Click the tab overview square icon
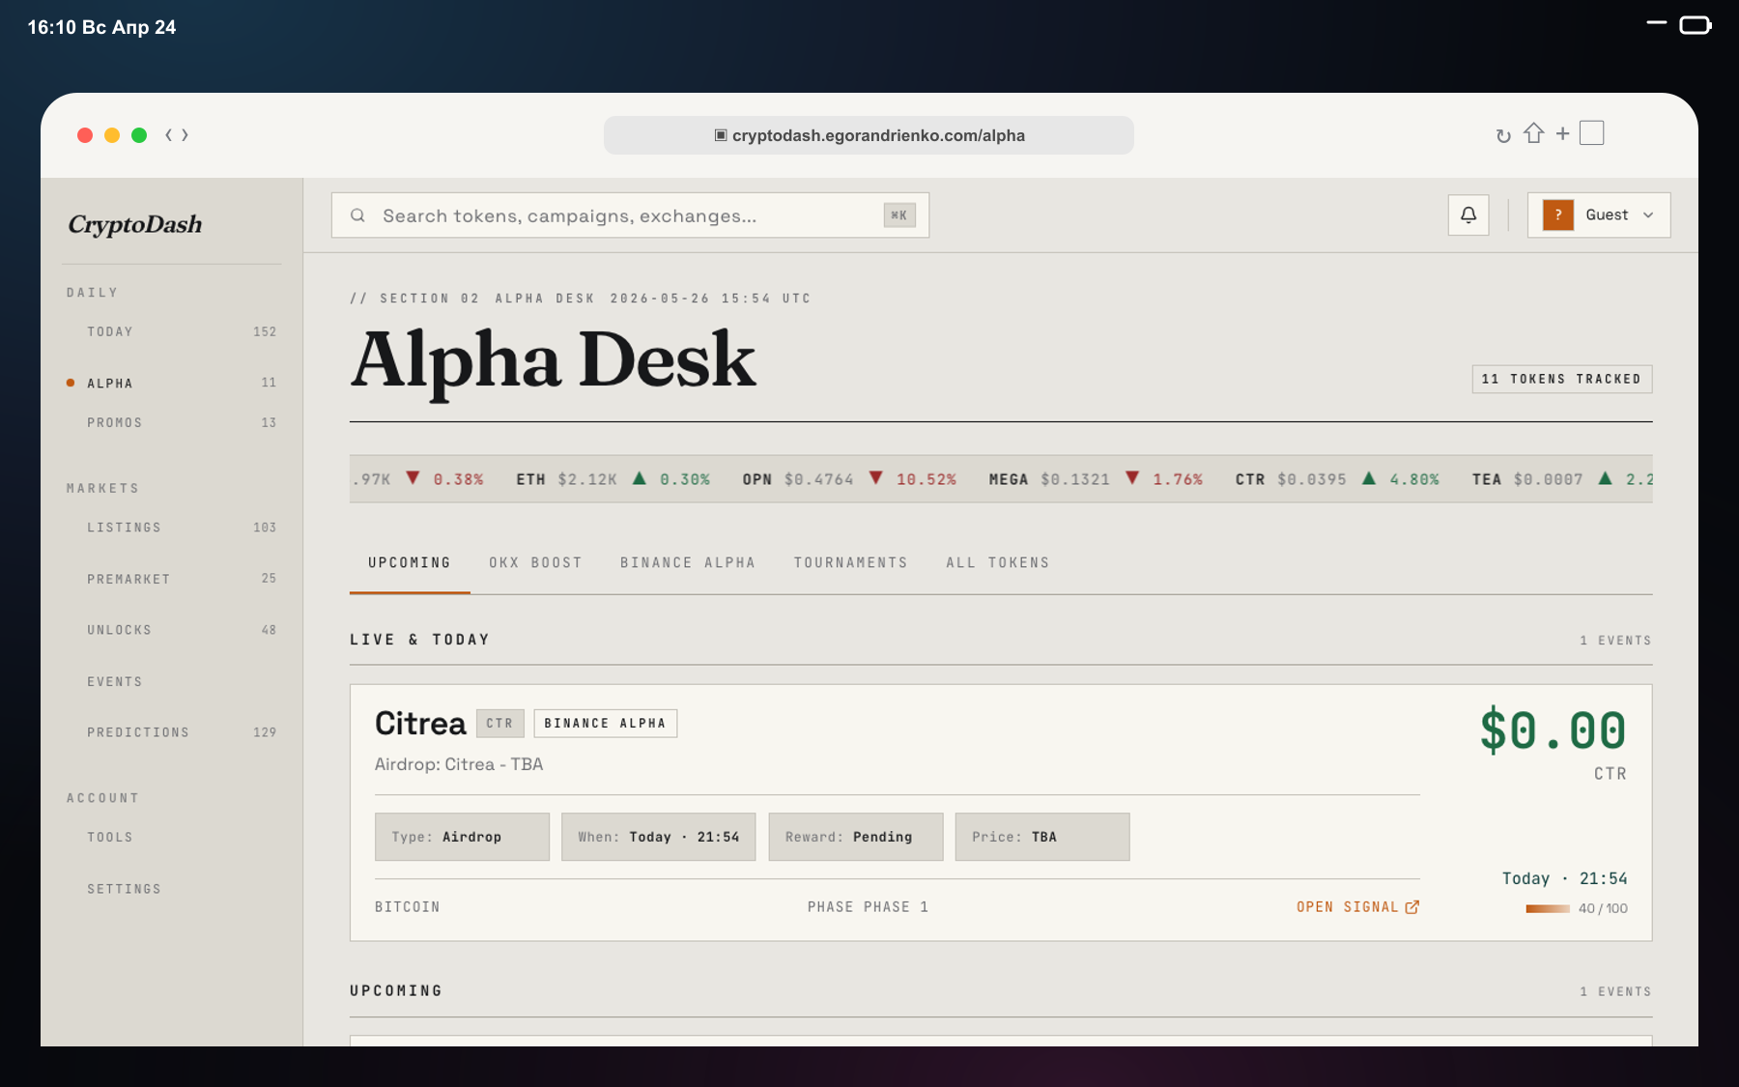Image resolution: width=1739 pixels, height=1087 pixels. click(x=1592, y=133)
